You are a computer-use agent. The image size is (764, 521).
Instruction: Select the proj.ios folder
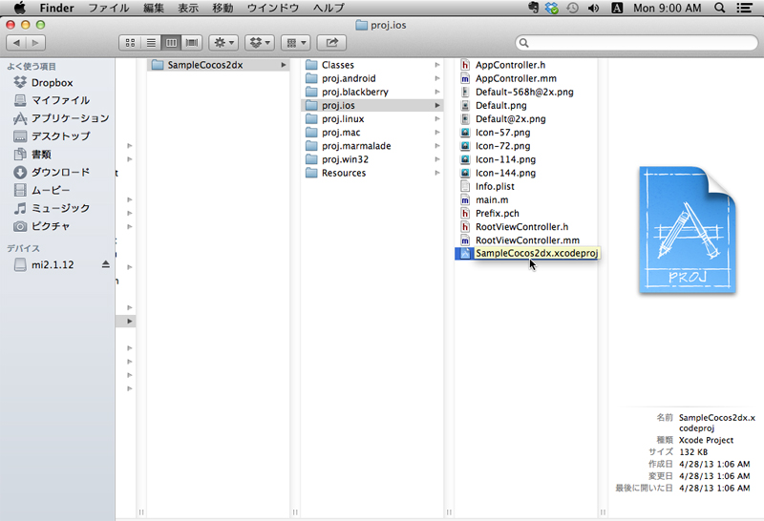(371, 105)
